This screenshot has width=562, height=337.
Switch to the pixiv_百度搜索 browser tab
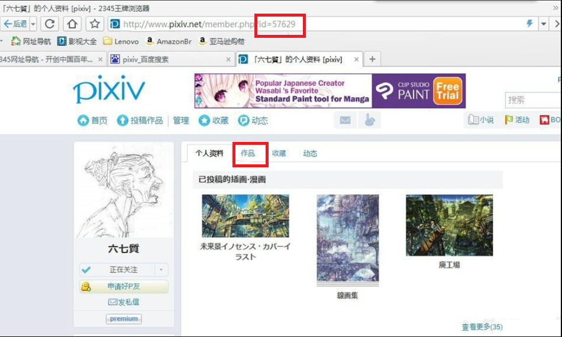pos(166,60)
